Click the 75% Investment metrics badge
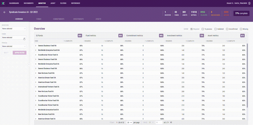Viewport: 253px width, 125px height. point(202,36)
